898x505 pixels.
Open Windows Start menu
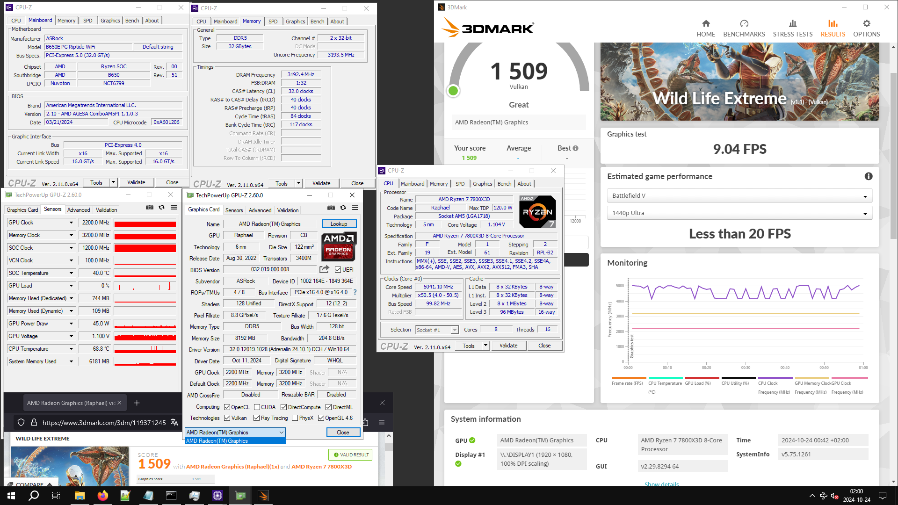coord(11,496)
